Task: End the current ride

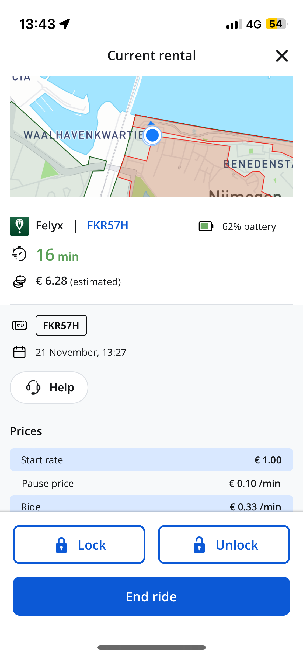Action: pos(151,596)
